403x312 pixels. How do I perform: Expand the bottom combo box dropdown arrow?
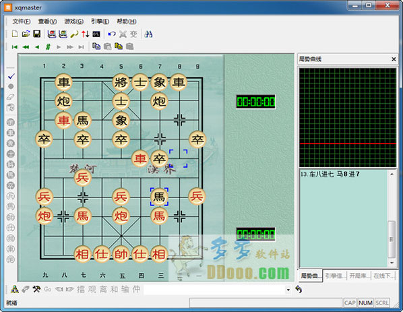[x=288, y=290]
